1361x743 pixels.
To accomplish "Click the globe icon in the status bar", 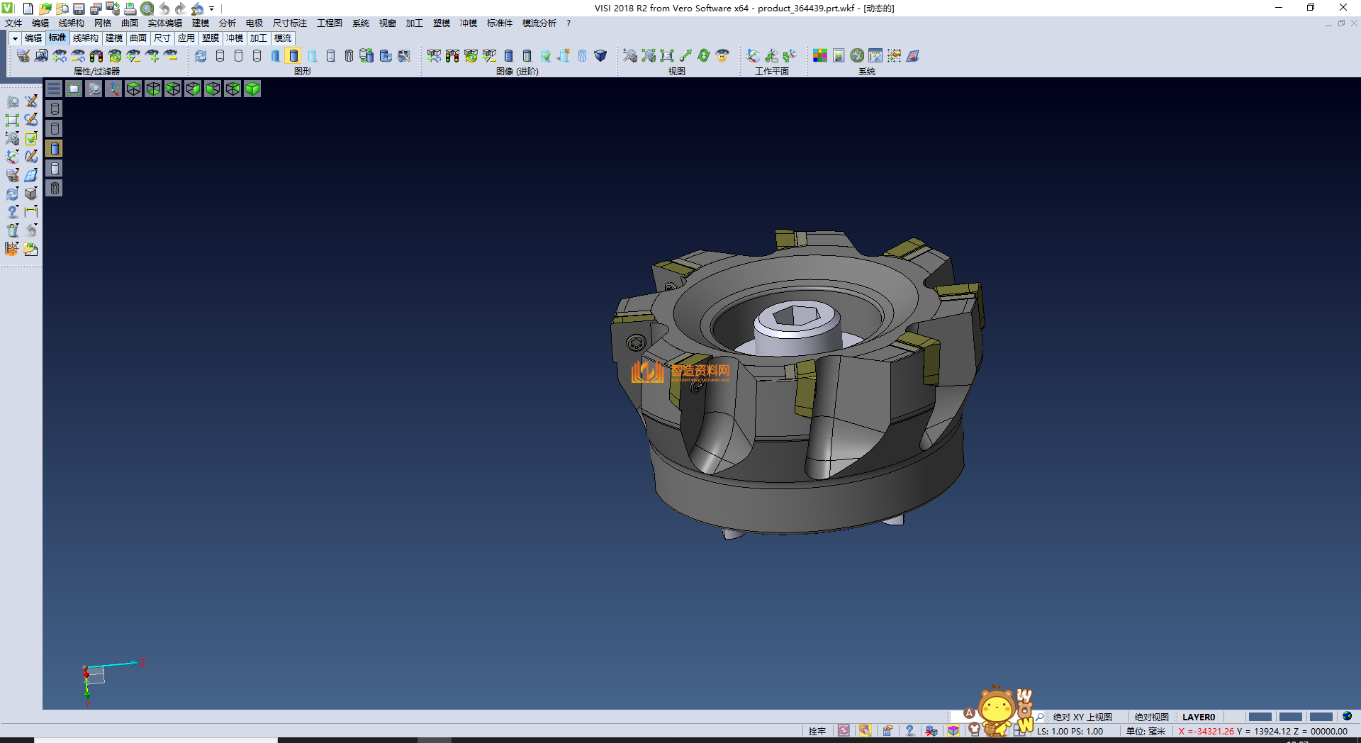I will pos(1347,717).
